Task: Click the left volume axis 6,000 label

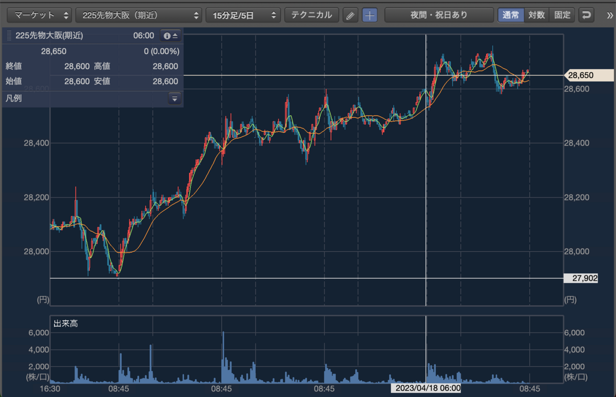Action: 39,332
